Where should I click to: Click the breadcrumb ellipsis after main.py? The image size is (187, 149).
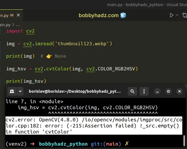coord(18,25)
